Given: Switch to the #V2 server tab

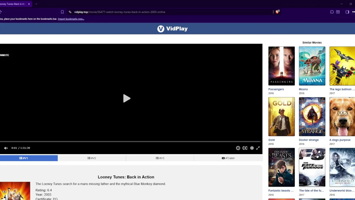Looking at the screenshot, I should [92, 158].
